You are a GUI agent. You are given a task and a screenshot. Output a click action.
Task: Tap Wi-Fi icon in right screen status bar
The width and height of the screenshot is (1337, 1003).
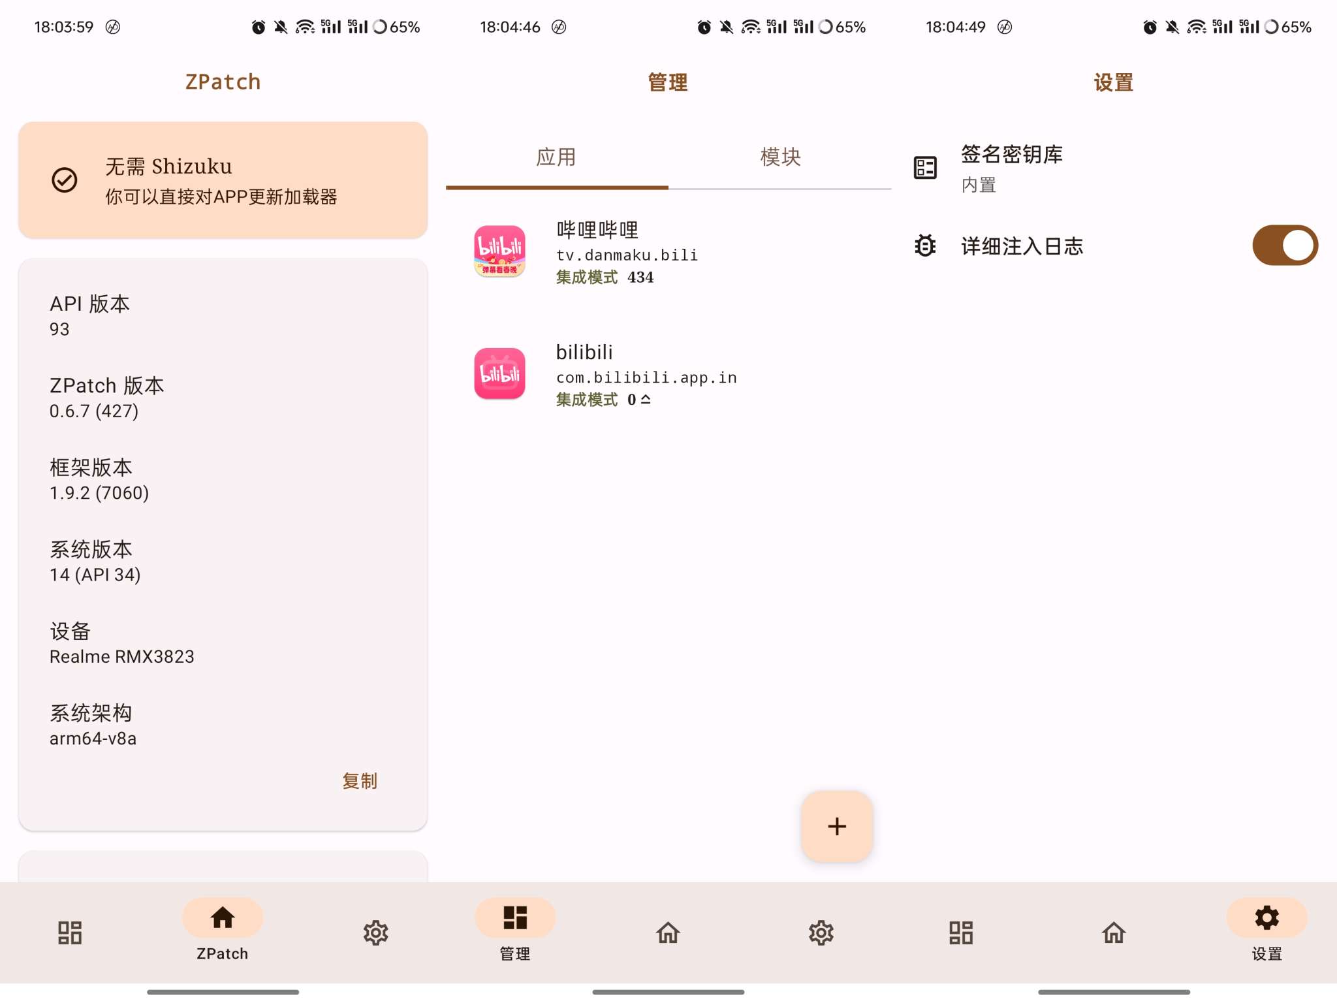click(1196, 27)
